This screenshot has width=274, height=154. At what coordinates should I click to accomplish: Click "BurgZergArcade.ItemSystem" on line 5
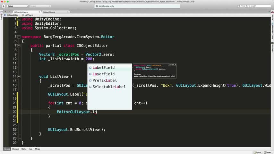pyautogui.click(x=71, y=37)
